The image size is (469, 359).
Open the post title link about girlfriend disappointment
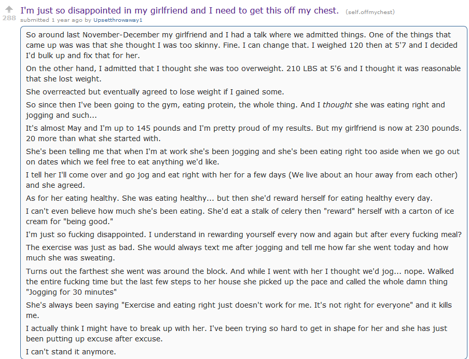180,10
